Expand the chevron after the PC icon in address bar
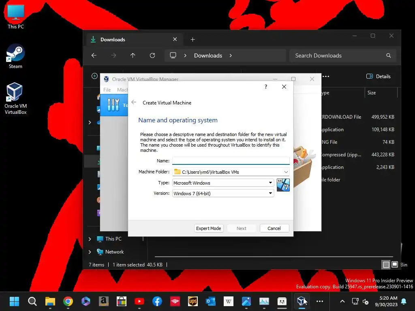Image resolution: width=415 pixels, height=311 pixels. pos(185,55)
